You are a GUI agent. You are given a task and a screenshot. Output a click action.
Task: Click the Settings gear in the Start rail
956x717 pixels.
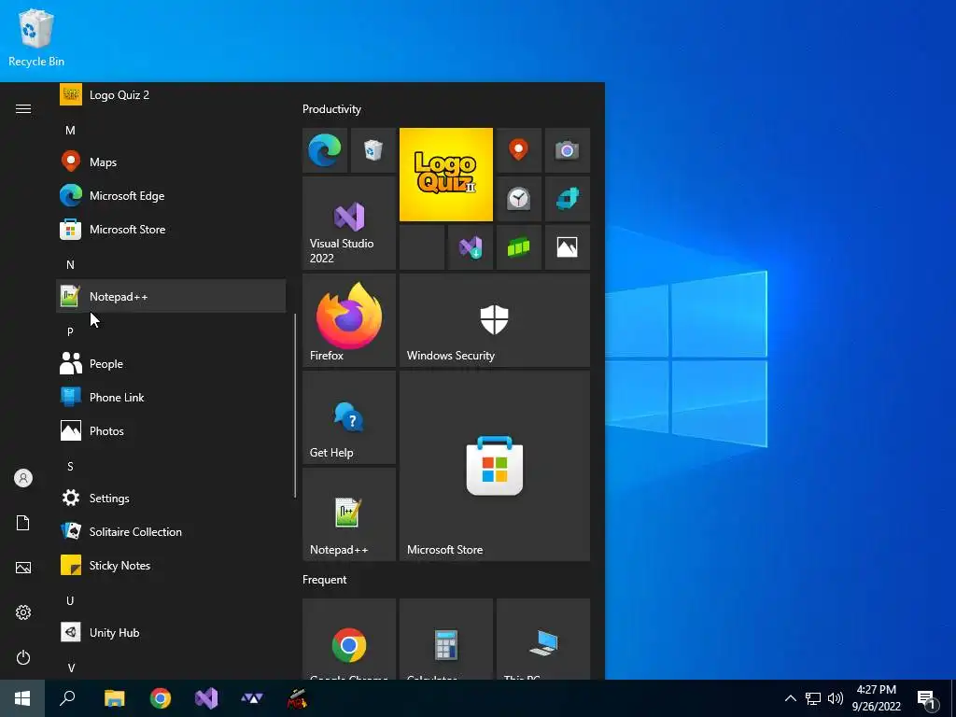23,612
